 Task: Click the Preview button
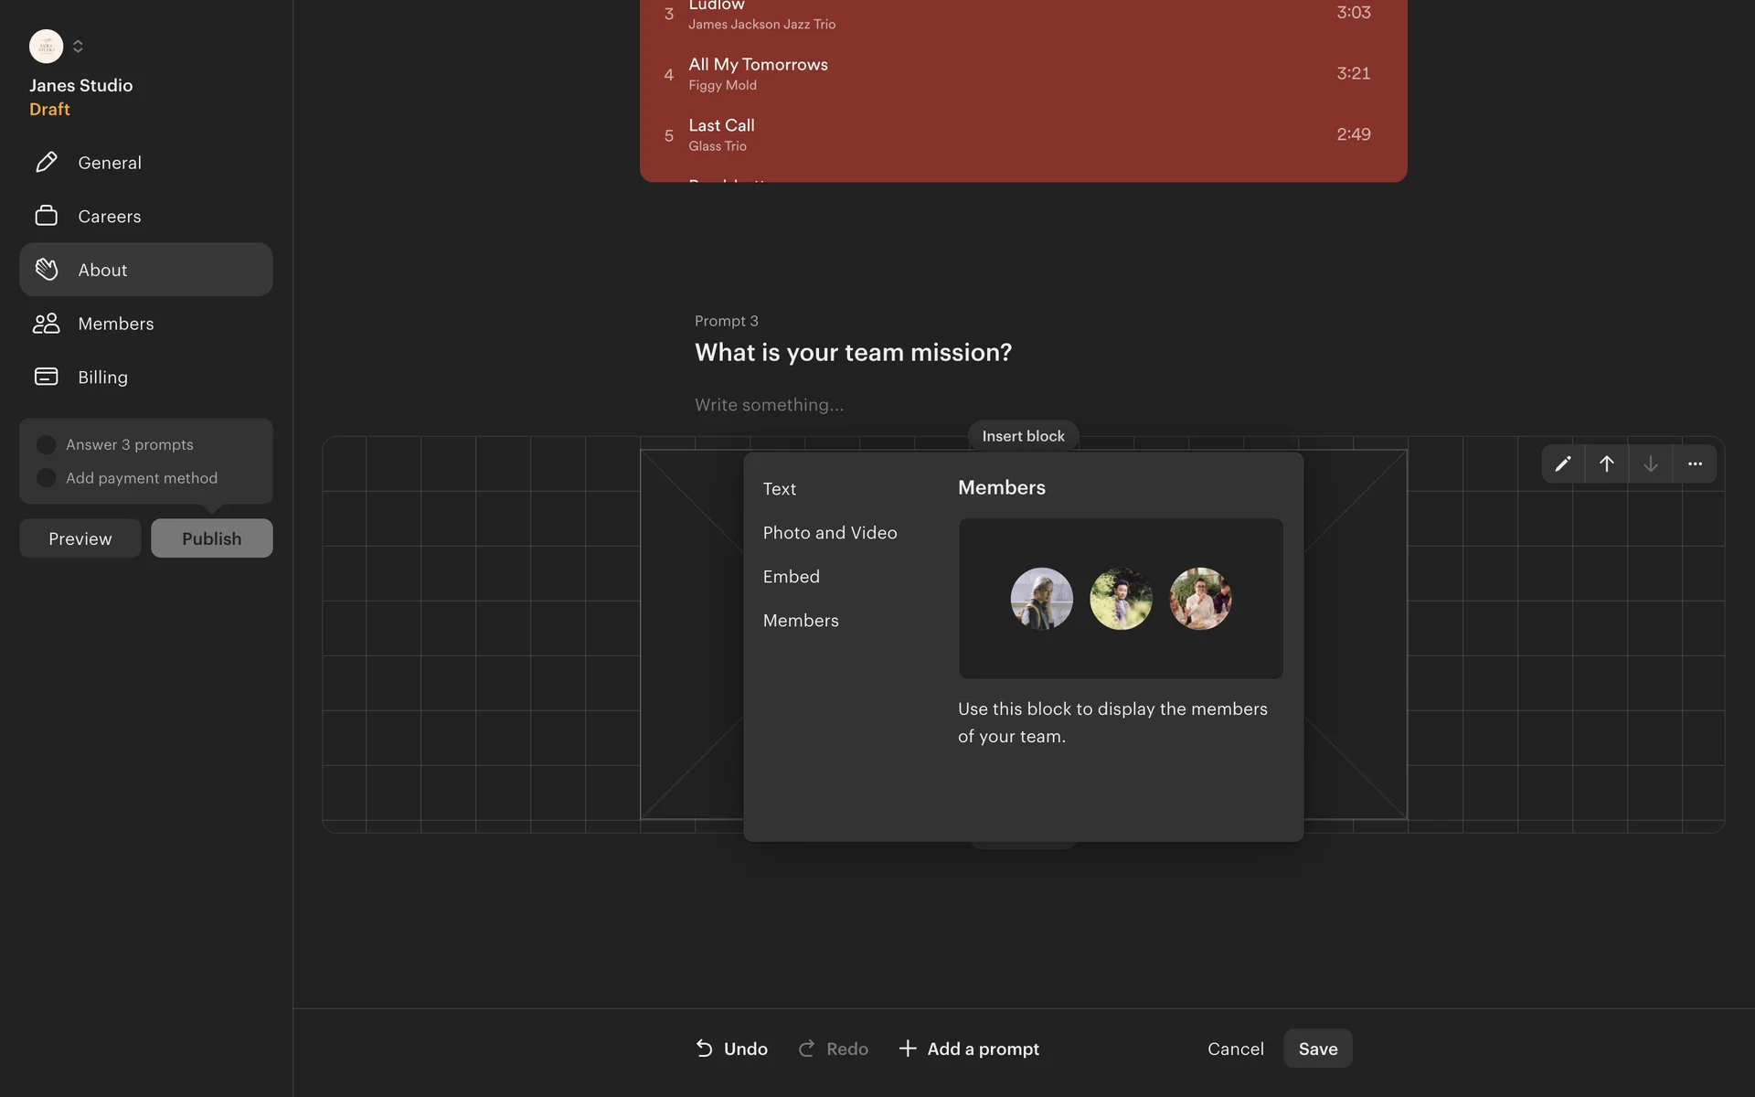point(80,538)
